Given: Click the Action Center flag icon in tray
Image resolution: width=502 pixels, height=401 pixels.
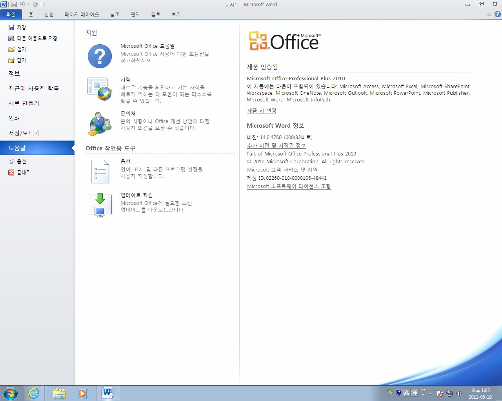Looking at the screenshot, I should [440, 394].
